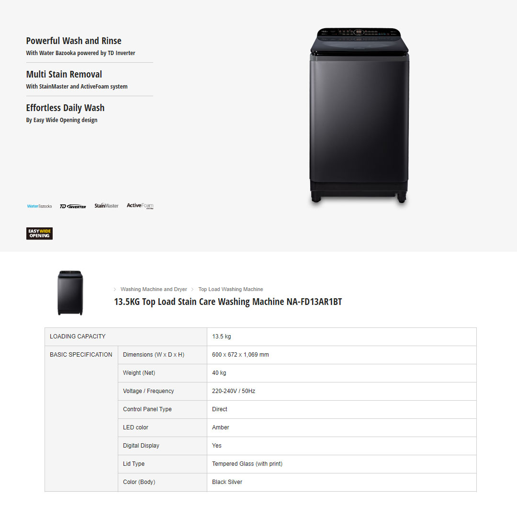Open the Washing Machine and Dryer breadcrumb
Image resolution: width=517 pixels, height=517 pixels.
coord(154,290)
